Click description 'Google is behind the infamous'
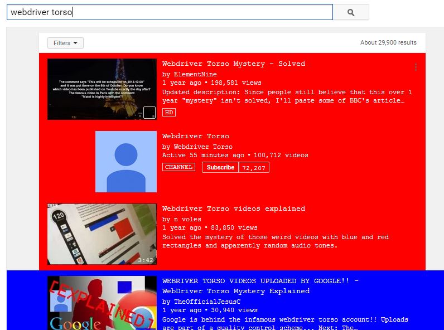444x330 pixels. 285,323
